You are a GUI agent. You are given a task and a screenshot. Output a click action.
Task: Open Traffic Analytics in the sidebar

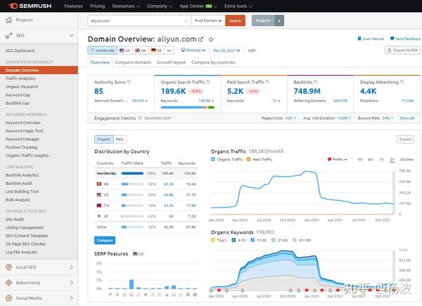click(x=20, y=78)
